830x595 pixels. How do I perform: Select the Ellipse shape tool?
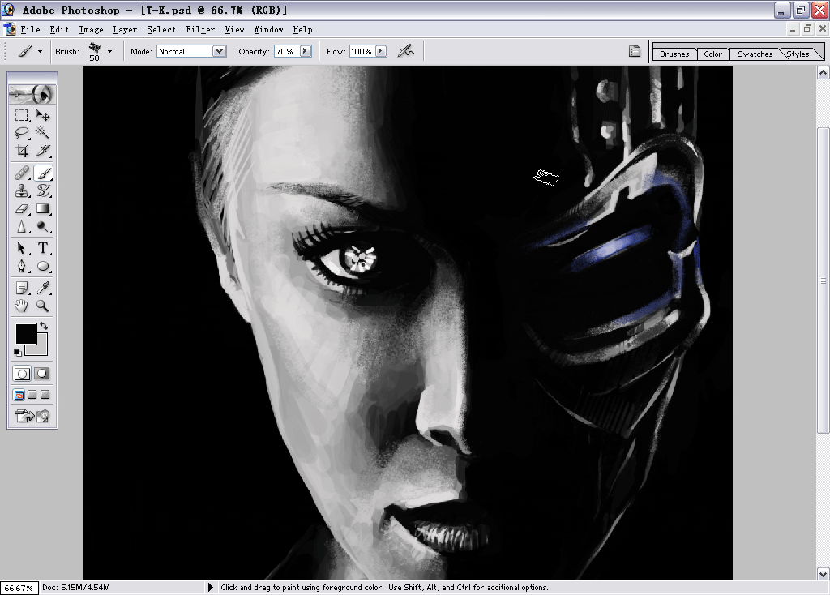(42, 266)
